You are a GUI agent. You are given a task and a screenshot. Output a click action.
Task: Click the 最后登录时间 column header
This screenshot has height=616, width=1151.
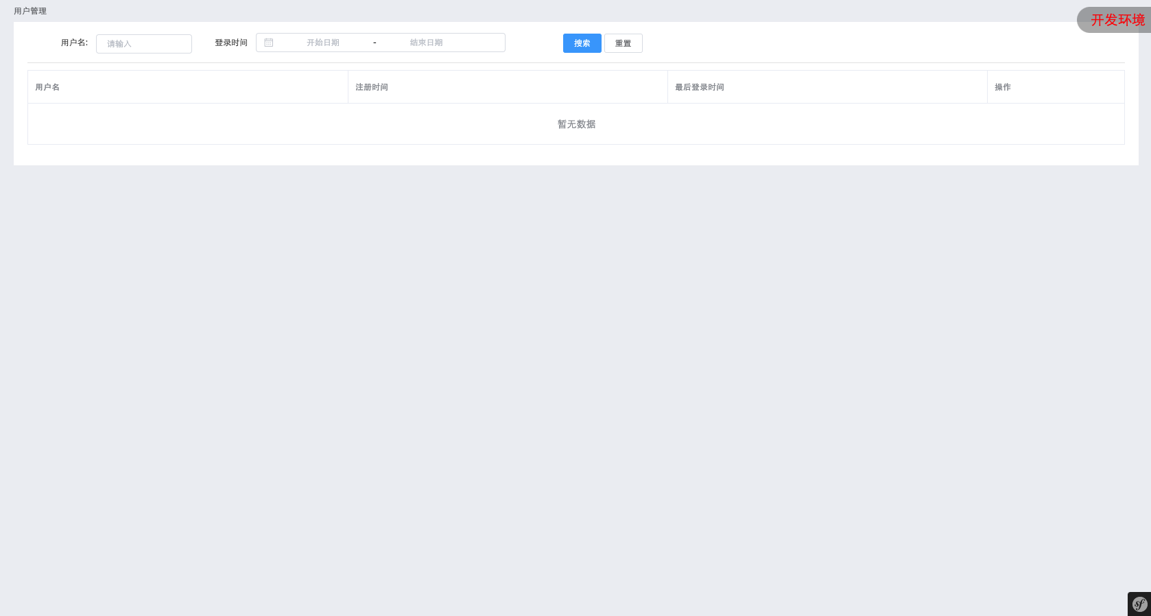pos(700,87)
